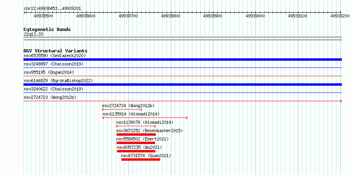
Task: Open variant esv3672252 (Besenbacher2015) label
Action: [x=150, y=131]
